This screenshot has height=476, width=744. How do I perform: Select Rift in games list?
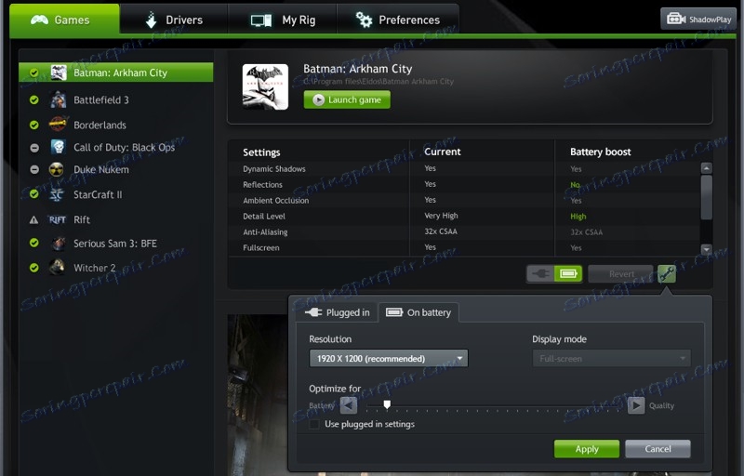click(115, 220)
